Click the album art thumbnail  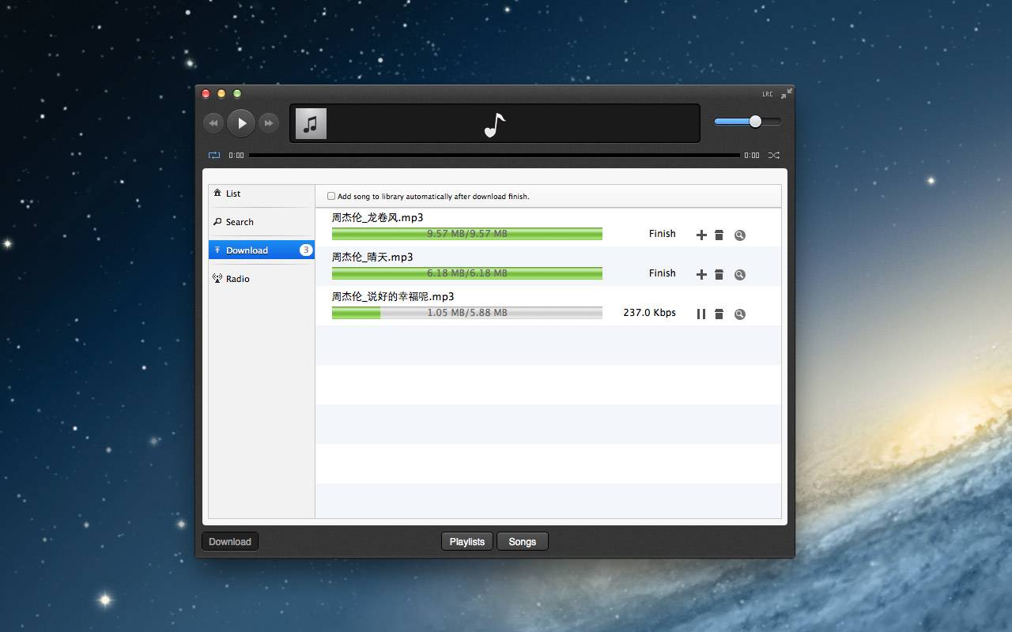pos(311,124)
